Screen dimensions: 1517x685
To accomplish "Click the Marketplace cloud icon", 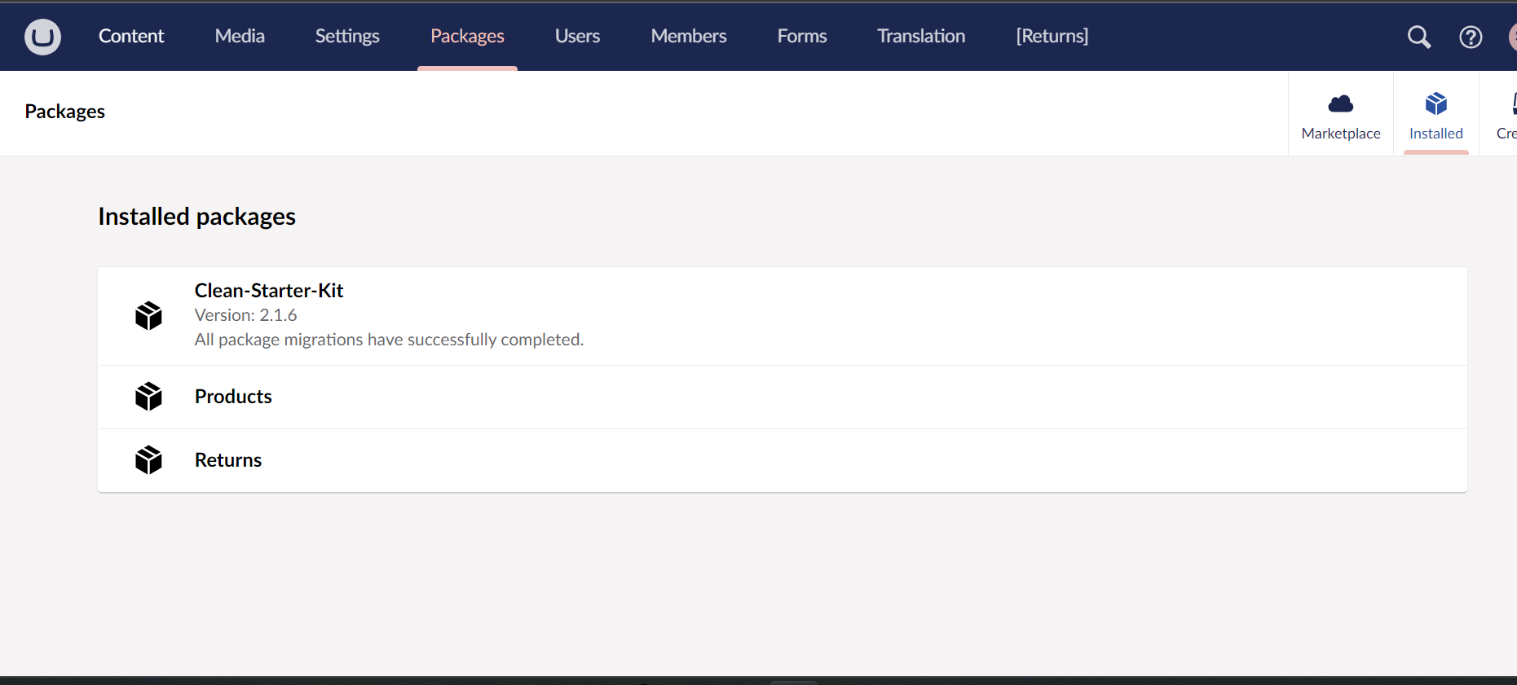I will (x=1341, y=103).
